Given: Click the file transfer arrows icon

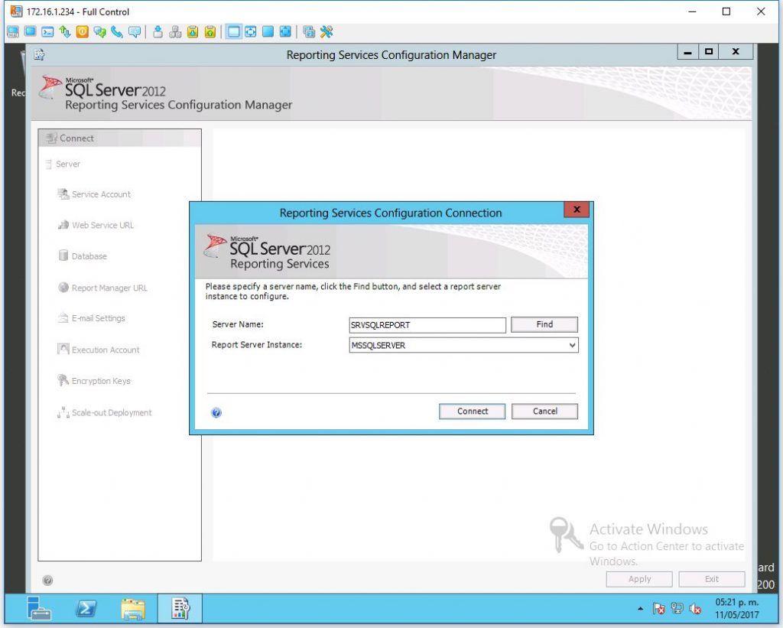Looking at the screenshot, I should (x=65, y=32).
